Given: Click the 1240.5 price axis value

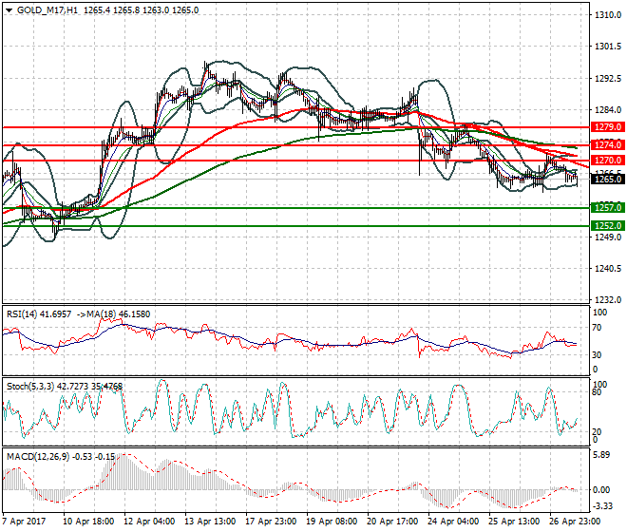Looking at the screenshot, I should click(x=608, y=269).
